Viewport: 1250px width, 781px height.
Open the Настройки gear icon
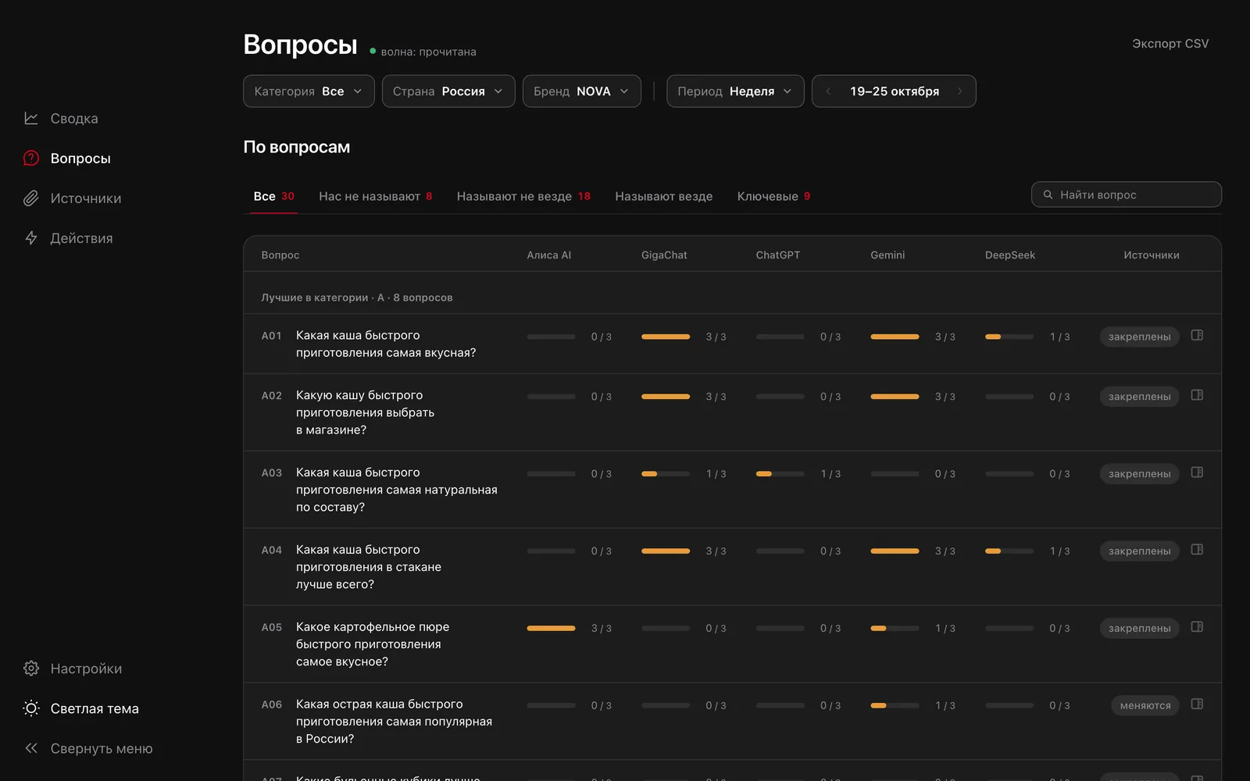tap(31, 669)
